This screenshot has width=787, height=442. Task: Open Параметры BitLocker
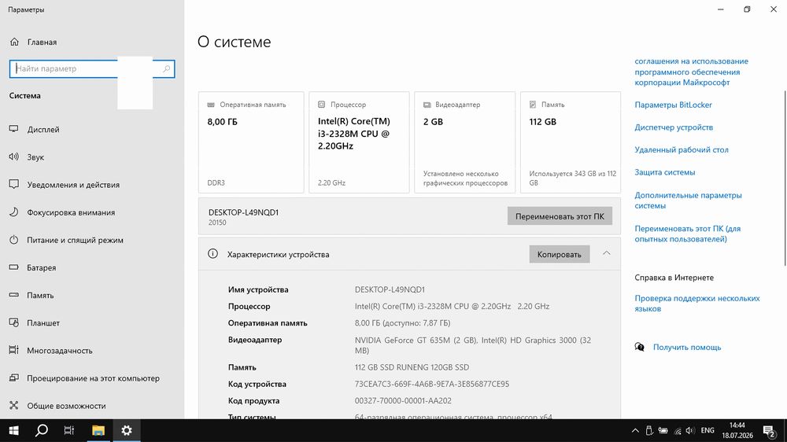[673, 105]
